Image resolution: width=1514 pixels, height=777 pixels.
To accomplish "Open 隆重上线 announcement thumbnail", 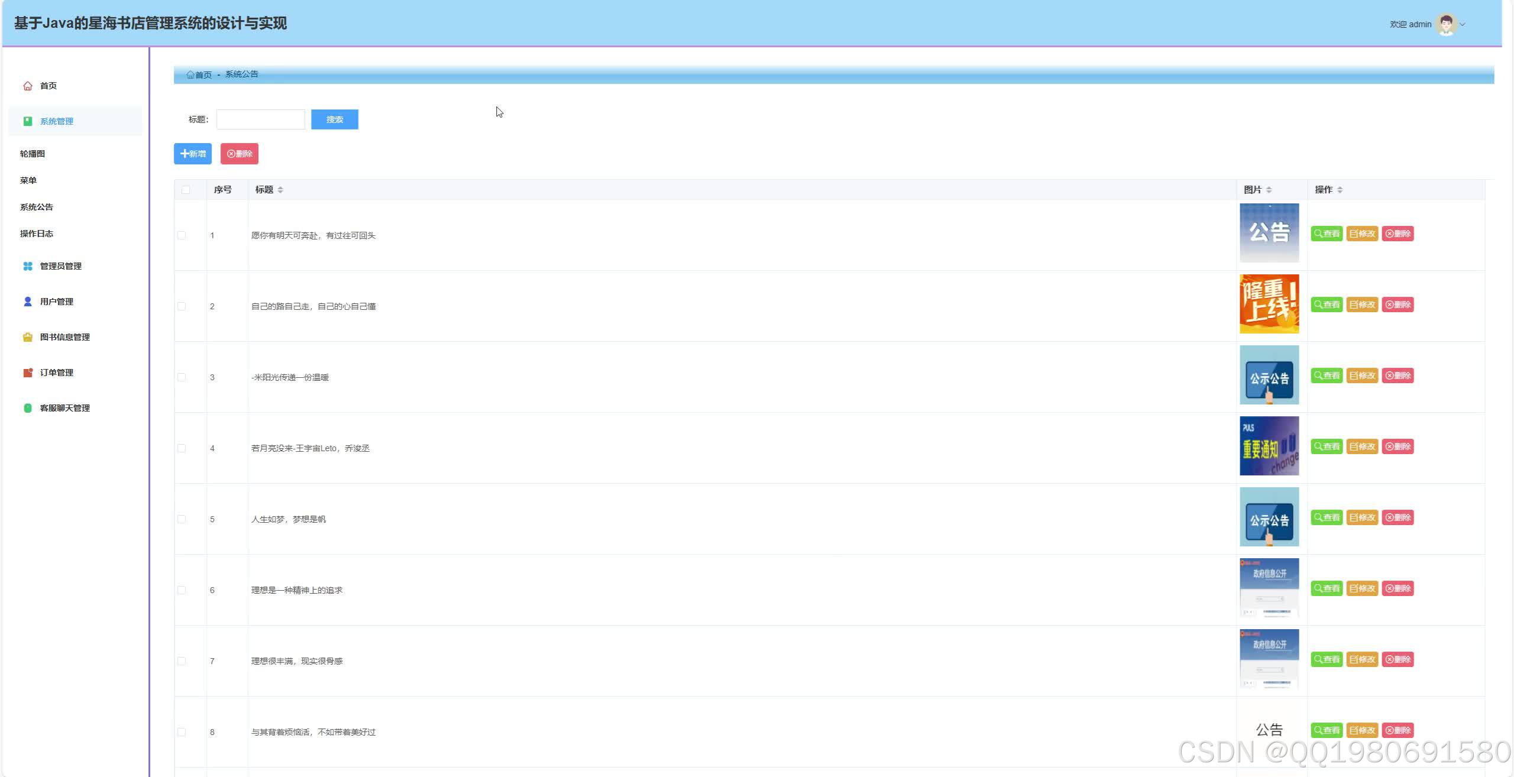I will click(x=1269, y=304).
